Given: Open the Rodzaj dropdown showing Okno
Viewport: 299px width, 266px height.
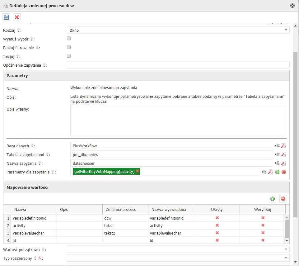Looking at the screenshot, I should click(178, 30).
